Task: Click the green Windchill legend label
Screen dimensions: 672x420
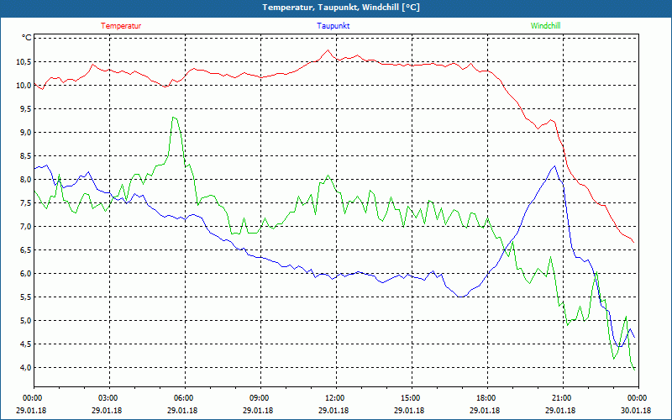Action: 545,26
